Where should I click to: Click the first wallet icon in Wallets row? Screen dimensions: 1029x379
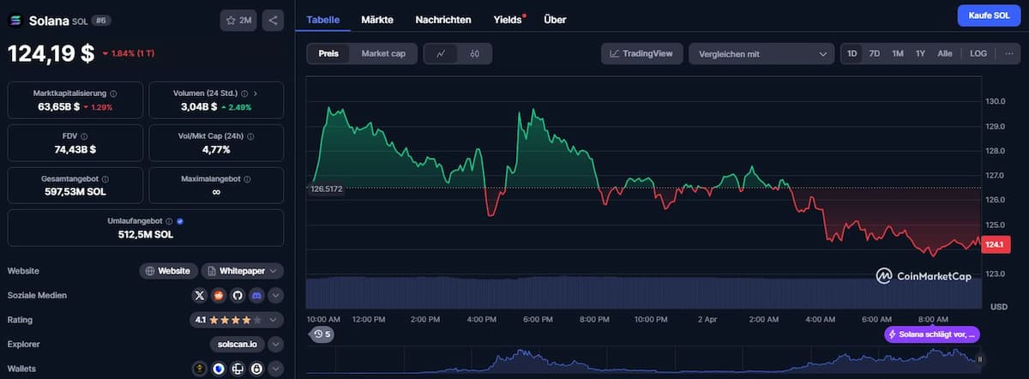coord(200,369)
